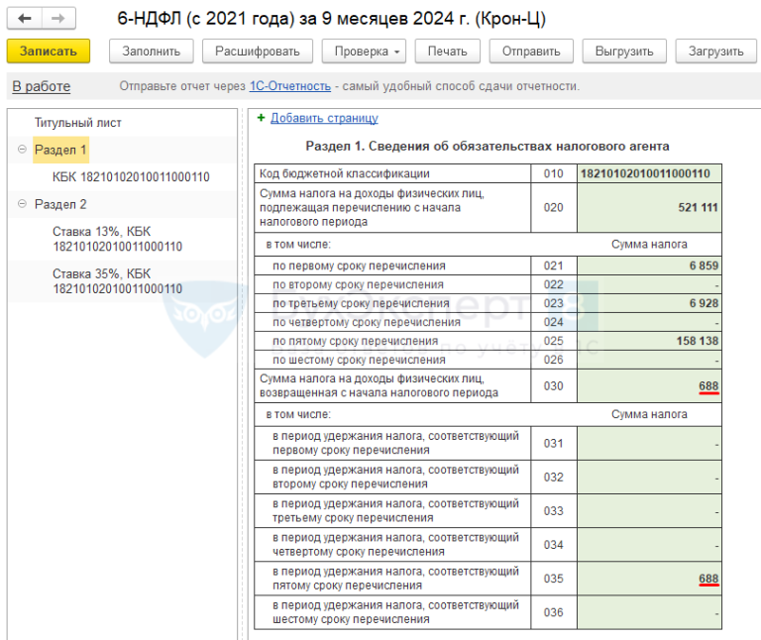
Task: Click the forward navigation arrow
Action: pyautogui.click(x=58, y=19)
